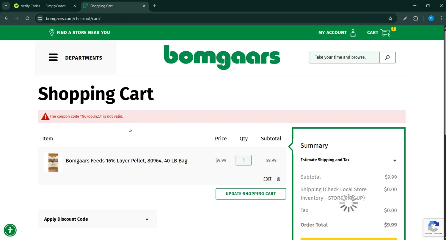Click the reCAPTCHA badge
This screenshot has height=240, width=446.
pyautogui.click(x=434, y=228)
